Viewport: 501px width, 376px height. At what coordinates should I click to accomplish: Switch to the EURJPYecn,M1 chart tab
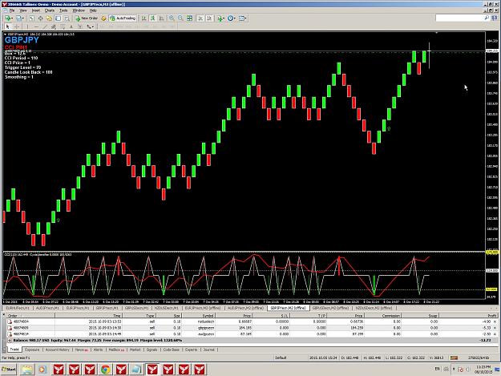click(78, 308)
